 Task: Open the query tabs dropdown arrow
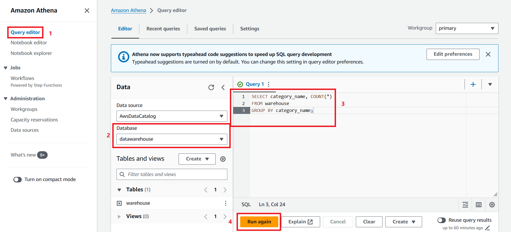point(490,84)
